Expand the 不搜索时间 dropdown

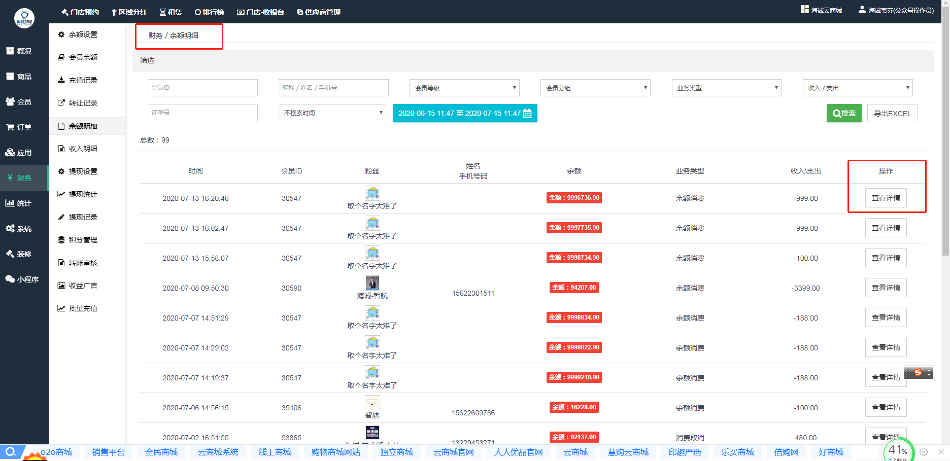point(332,113)
